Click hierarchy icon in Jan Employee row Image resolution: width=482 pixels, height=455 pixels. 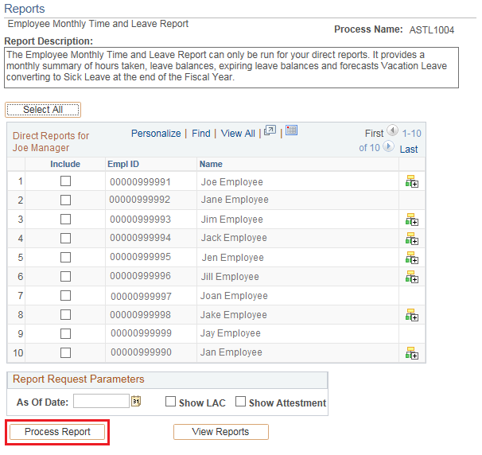(x=411, y=352)
